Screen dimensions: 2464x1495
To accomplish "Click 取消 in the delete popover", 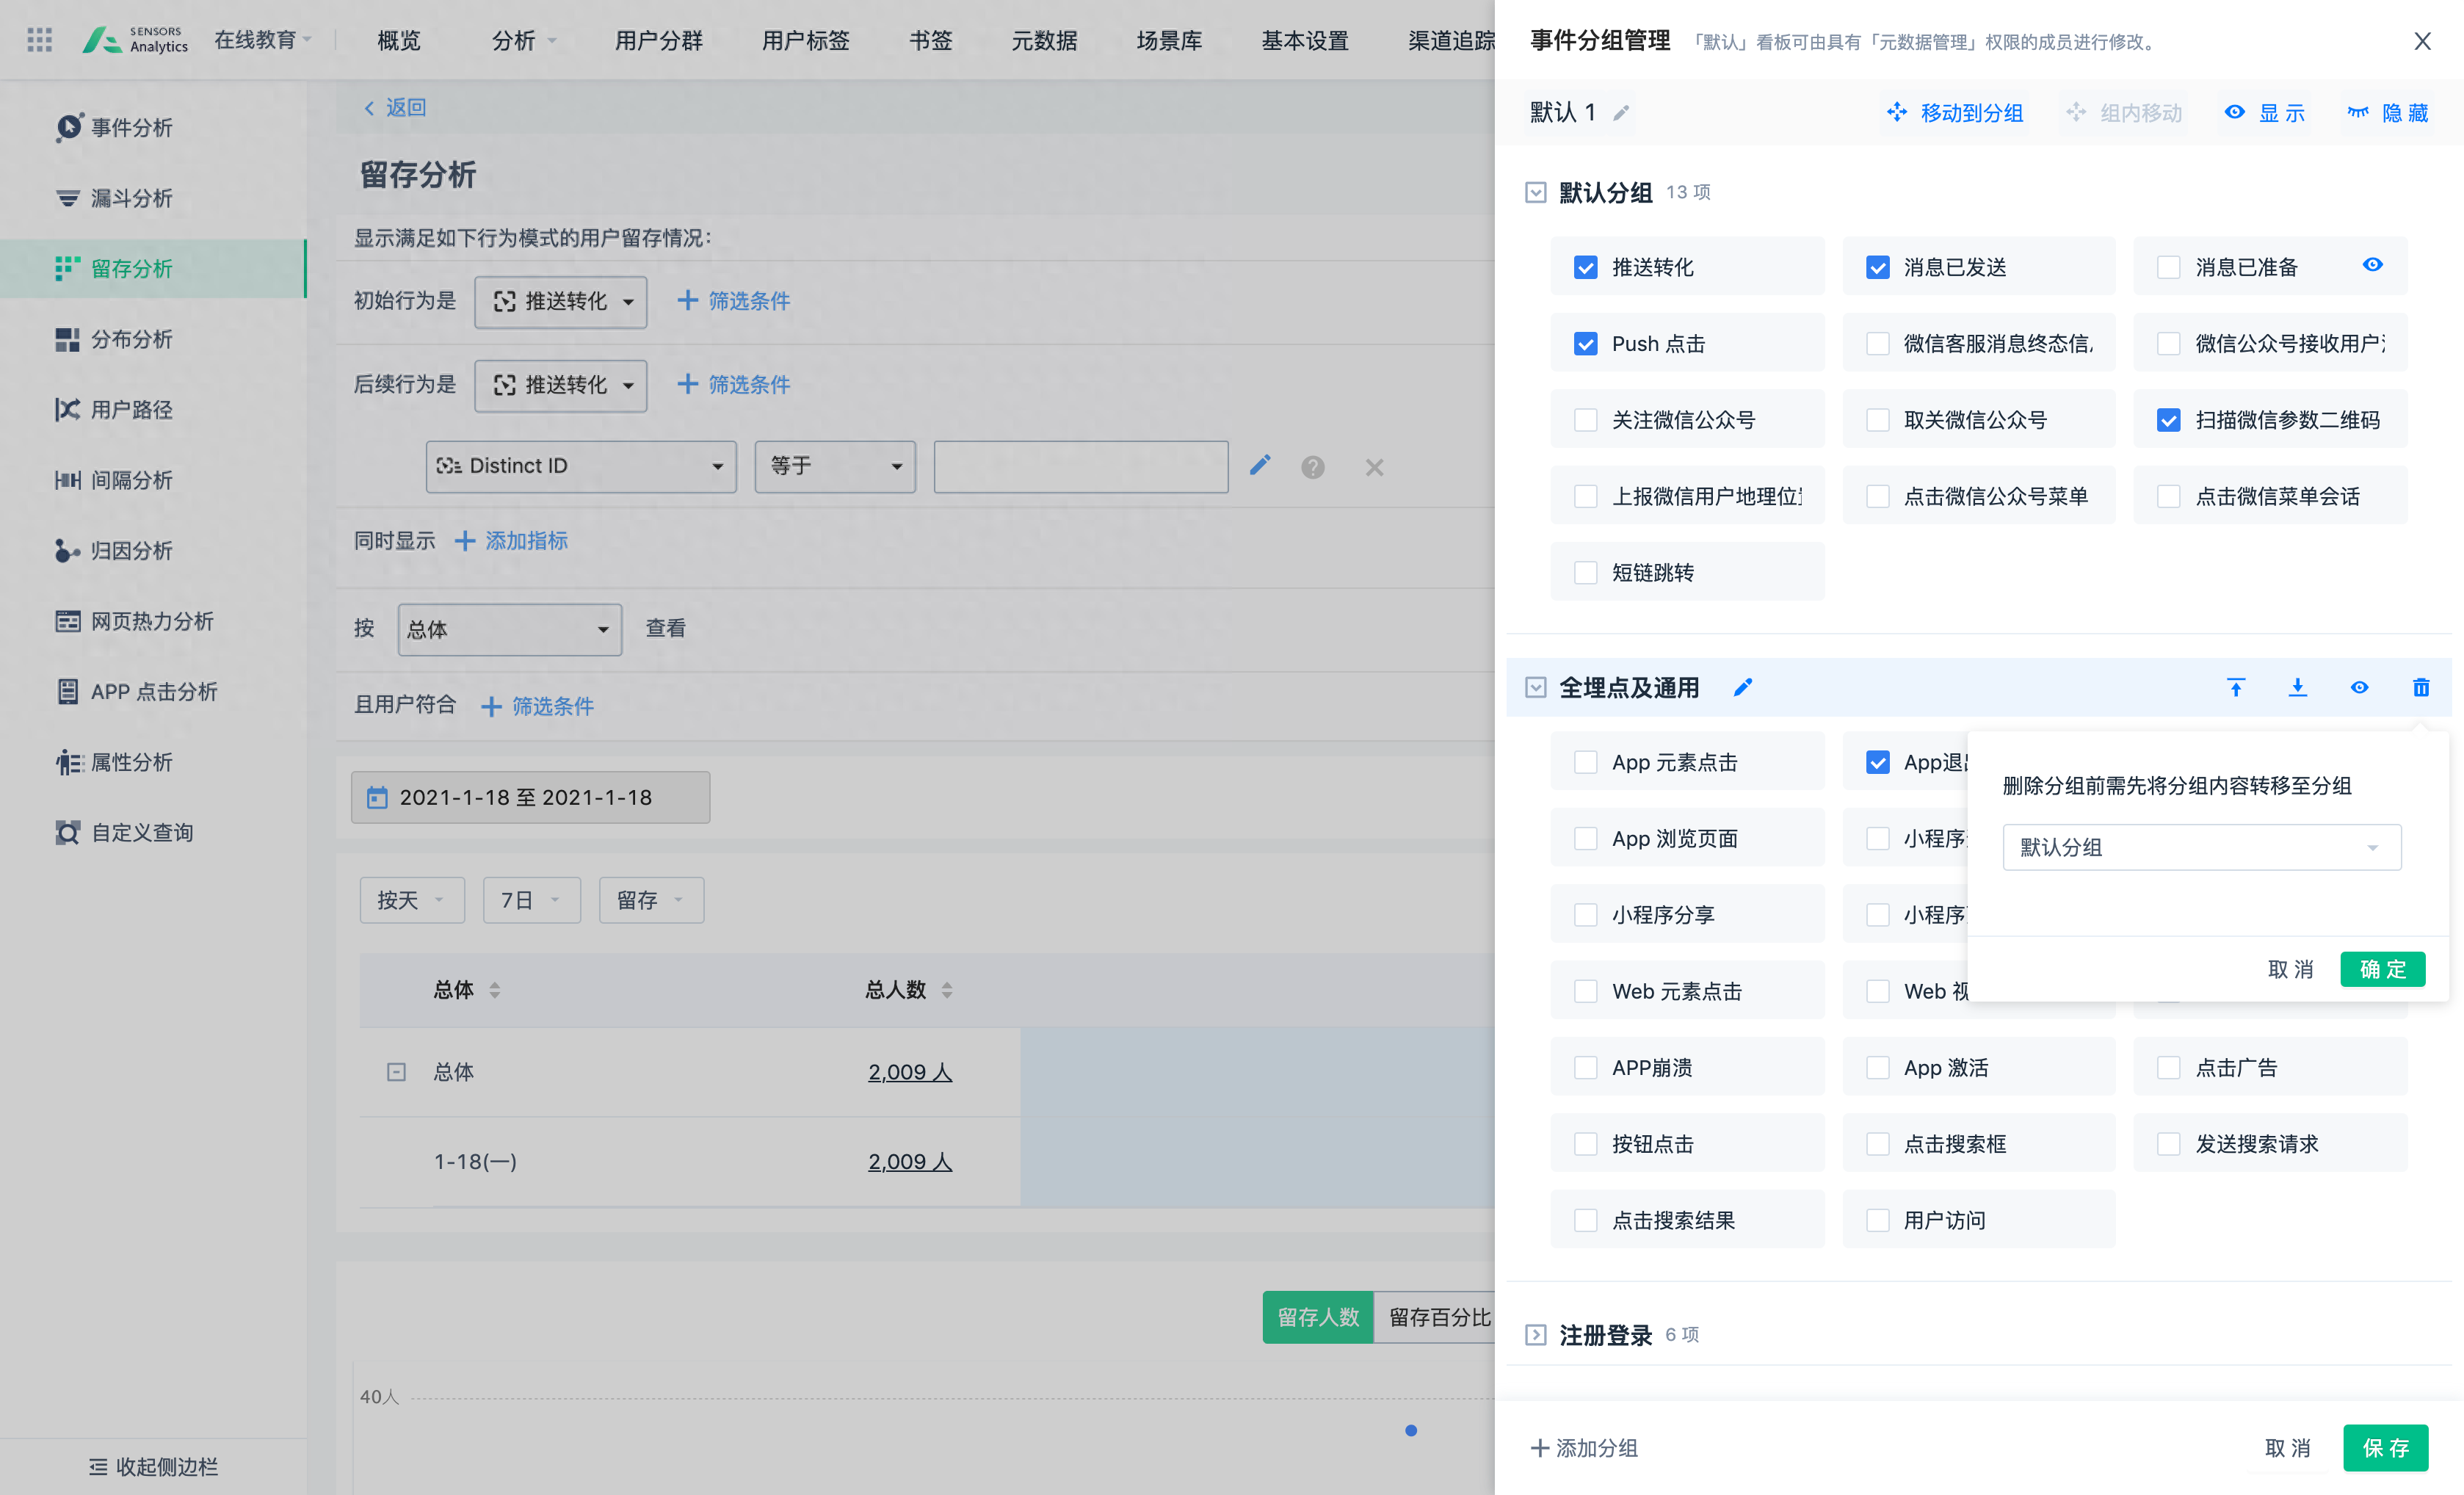I will [x=2290, y=969].
